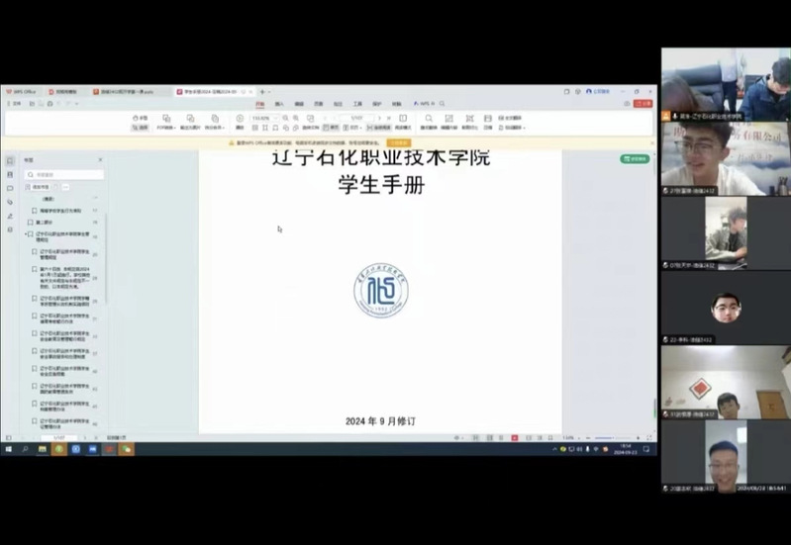Open the comments panel icon in sidebar

(x=10, y=189)
